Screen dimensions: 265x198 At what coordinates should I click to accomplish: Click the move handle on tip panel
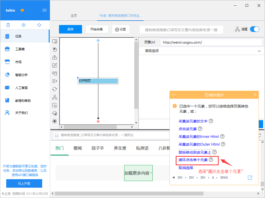(x=174, y=95)
